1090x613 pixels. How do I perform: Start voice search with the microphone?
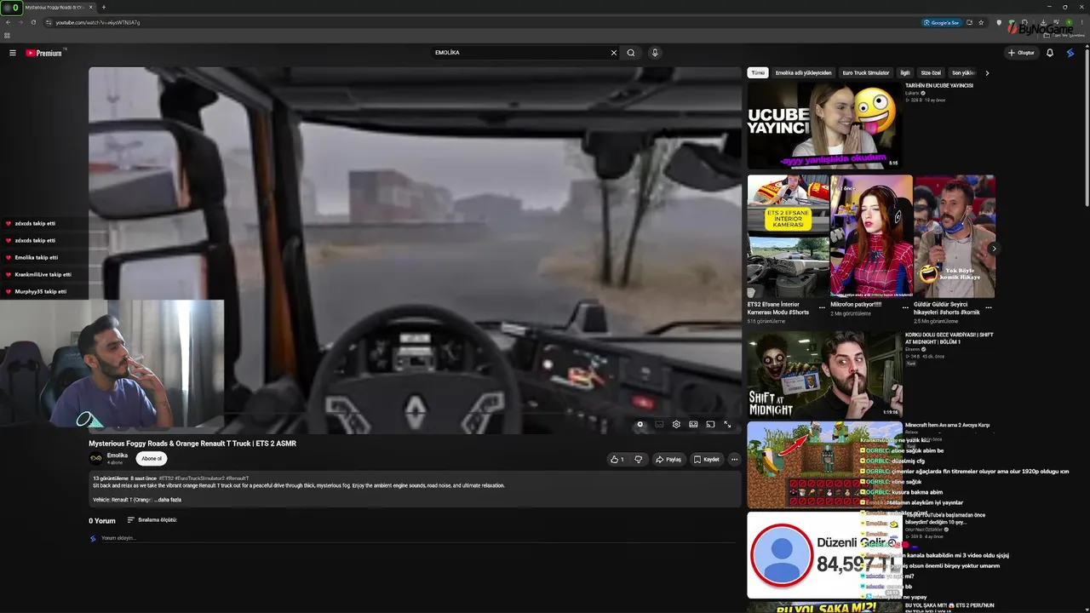655,53
